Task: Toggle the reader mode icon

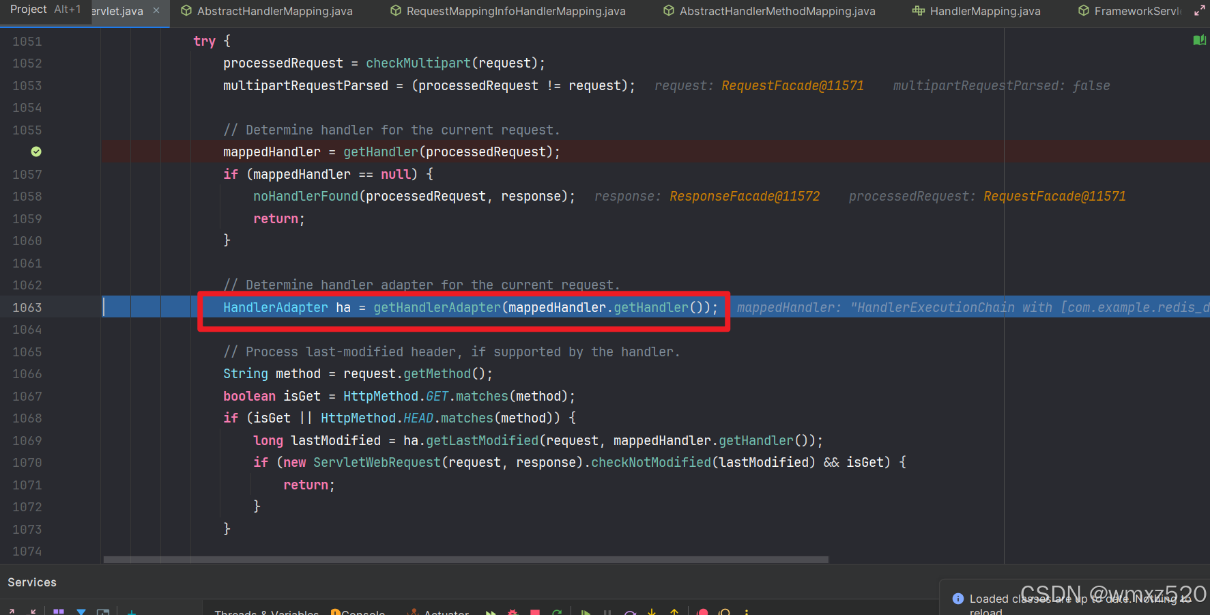Action: (1199, 40)
